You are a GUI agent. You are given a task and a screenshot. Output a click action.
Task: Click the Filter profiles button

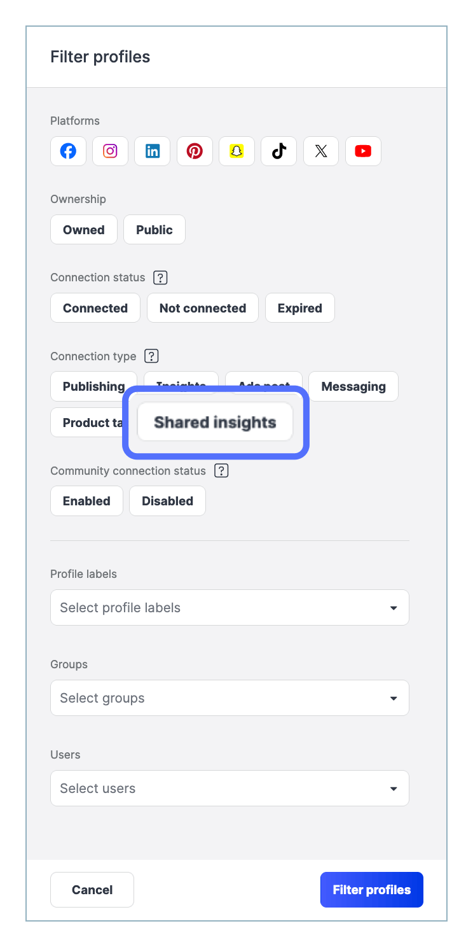371,889
